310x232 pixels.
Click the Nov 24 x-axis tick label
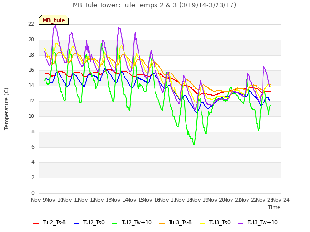click(x=281, y=200)
